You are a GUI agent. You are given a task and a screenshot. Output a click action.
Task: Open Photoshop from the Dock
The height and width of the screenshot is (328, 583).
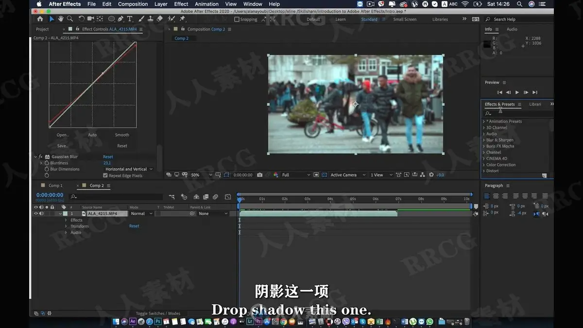(158, 322)
